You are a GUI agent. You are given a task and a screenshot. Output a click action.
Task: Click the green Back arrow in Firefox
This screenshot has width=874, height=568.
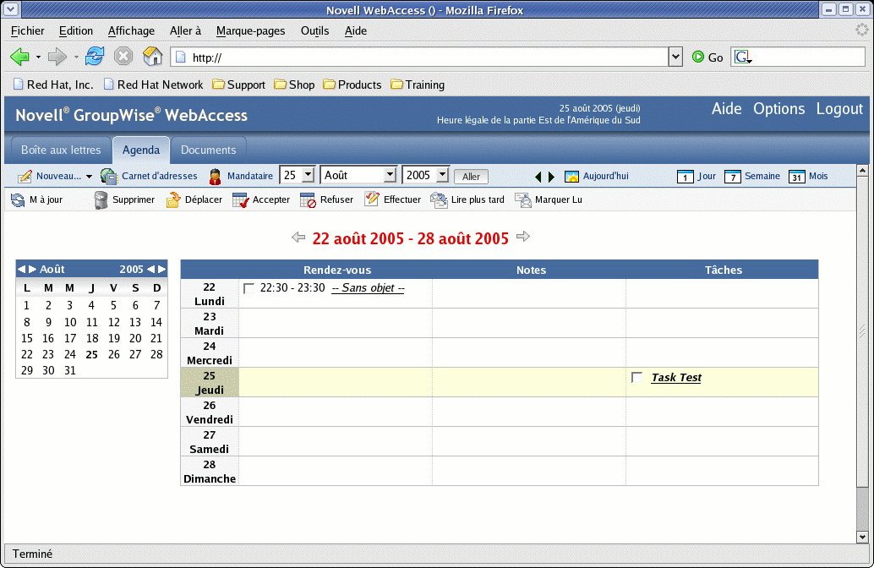[x=19, y=57]
